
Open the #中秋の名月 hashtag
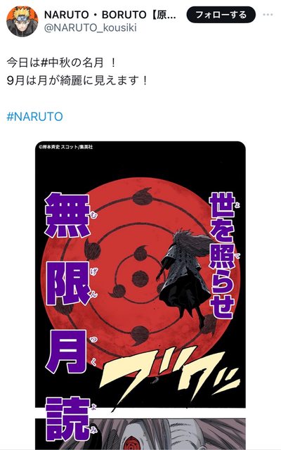click(x=72, y=63)
